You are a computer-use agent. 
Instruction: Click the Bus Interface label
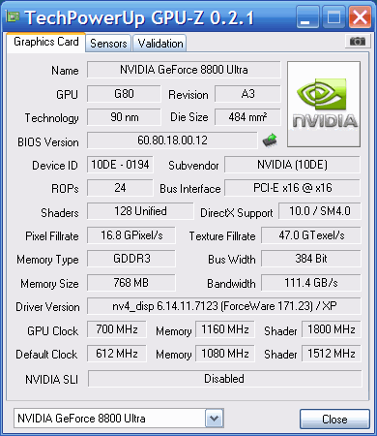(190, 189)
